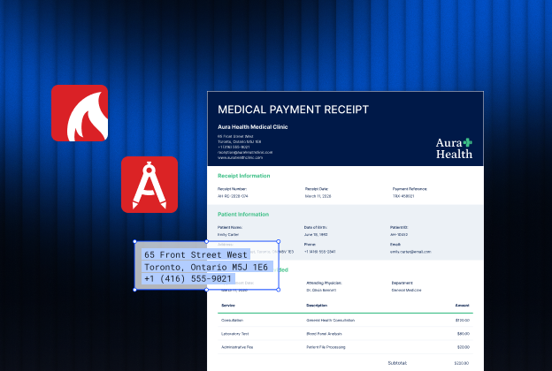Click the "Payment Reference:" label
Viewport: 552px width, 371px height.
click(410, 189)
